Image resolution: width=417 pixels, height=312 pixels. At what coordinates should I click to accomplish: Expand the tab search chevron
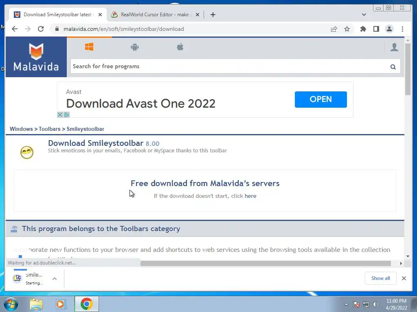tap(364, 15)
